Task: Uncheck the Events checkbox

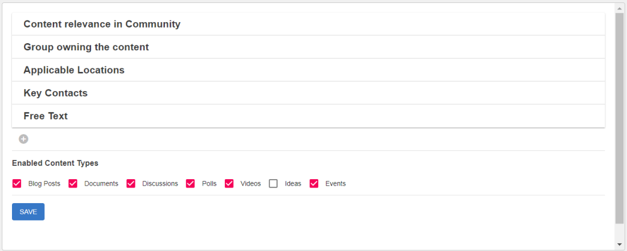Action: click(x=314, y=183)
